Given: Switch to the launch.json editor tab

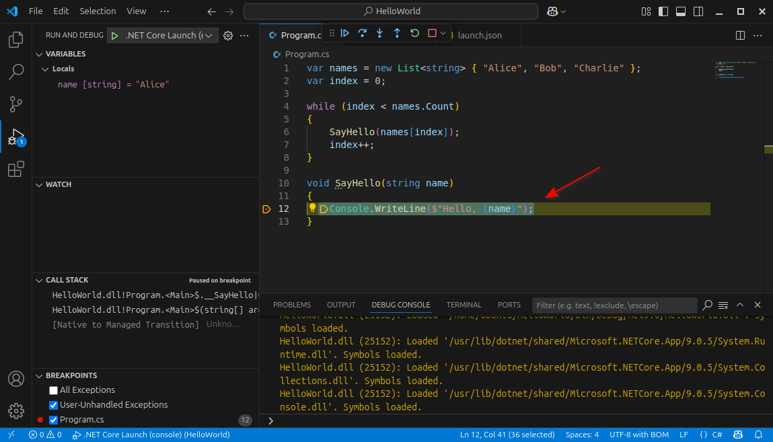Looking at the screenshot, I should pos(480,36).
